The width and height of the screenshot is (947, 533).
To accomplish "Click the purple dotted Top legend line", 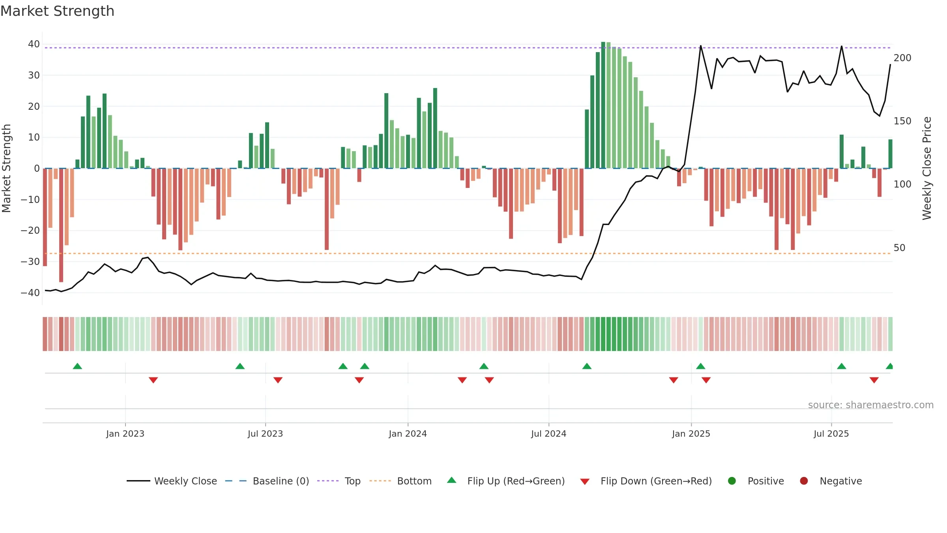I will pos(328,481).
